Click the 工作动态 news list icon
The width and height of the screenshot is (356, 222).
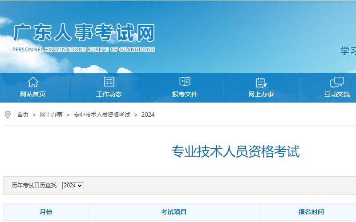109,82
